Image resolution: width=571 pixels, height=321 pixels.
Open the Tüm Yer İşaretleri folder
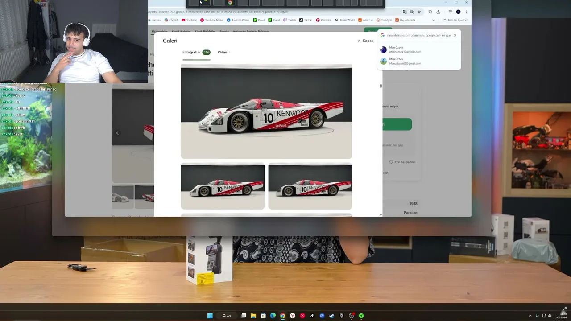455,20
